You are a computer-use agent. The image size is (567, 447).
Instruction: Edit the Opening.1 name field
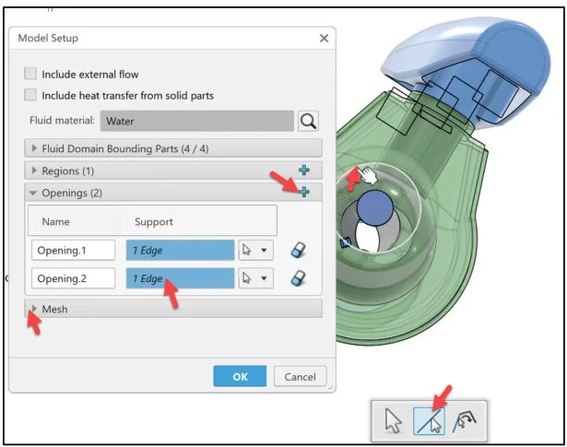[73, 250]
